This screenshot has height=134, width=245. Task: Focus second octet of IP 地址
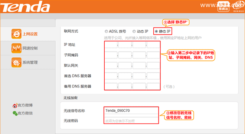coord(125,45)
